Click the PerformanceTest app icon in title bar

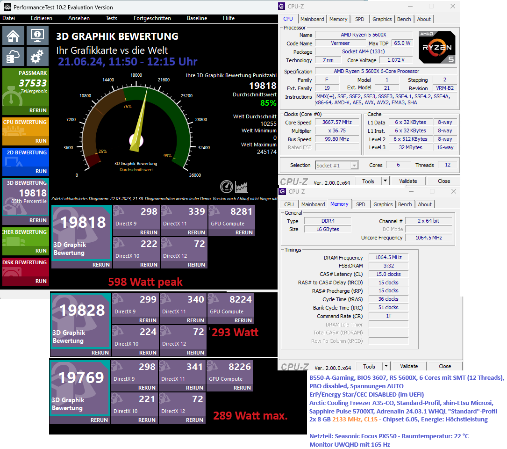tap(7, 7)
